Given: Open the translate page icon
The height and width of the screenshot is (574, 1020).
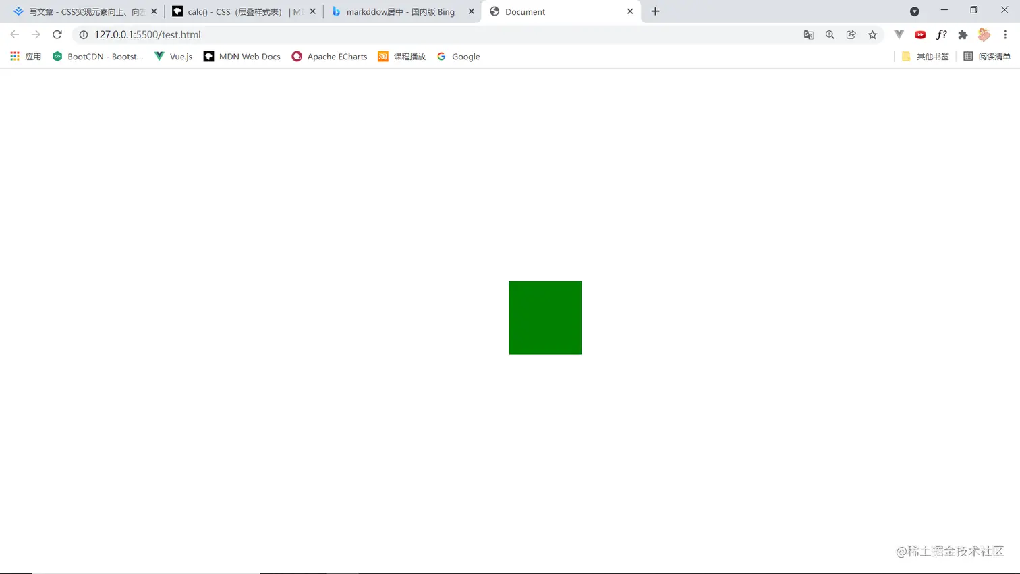Looking at the screenshot, I should [808, 34].
